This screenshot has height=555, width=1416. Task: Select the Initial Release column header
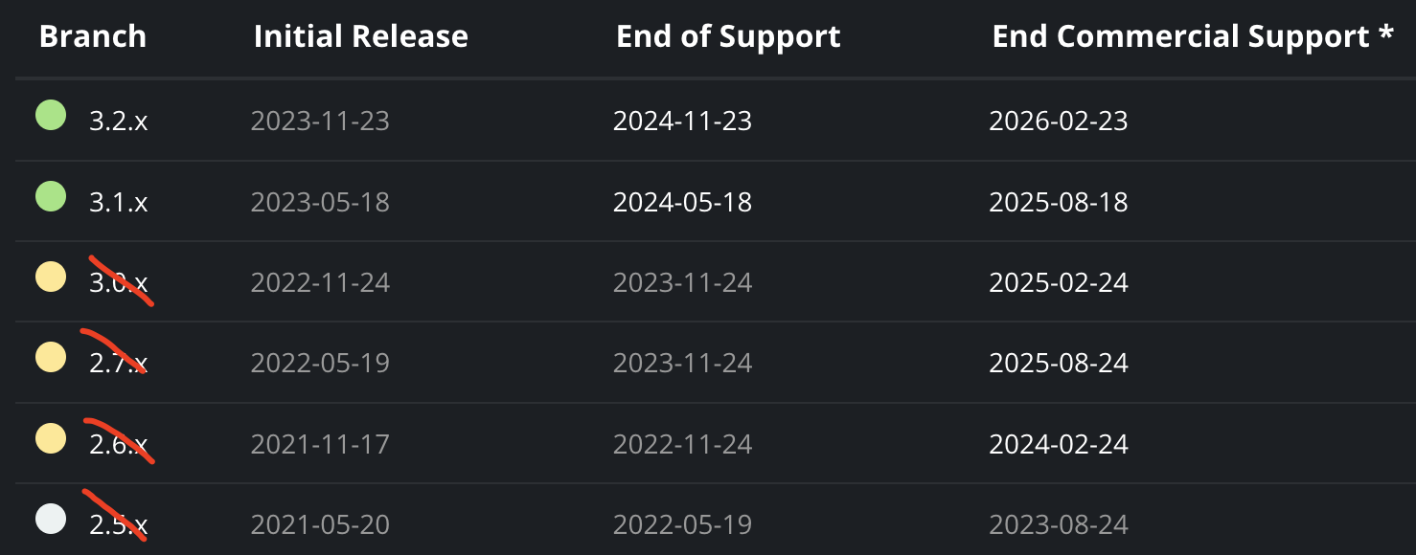click(x=361, y=36)
